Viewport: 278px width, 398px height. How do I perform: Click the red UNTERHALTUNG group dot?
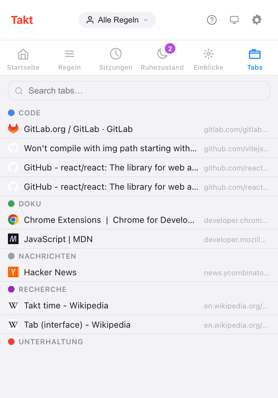click(11, 342)
